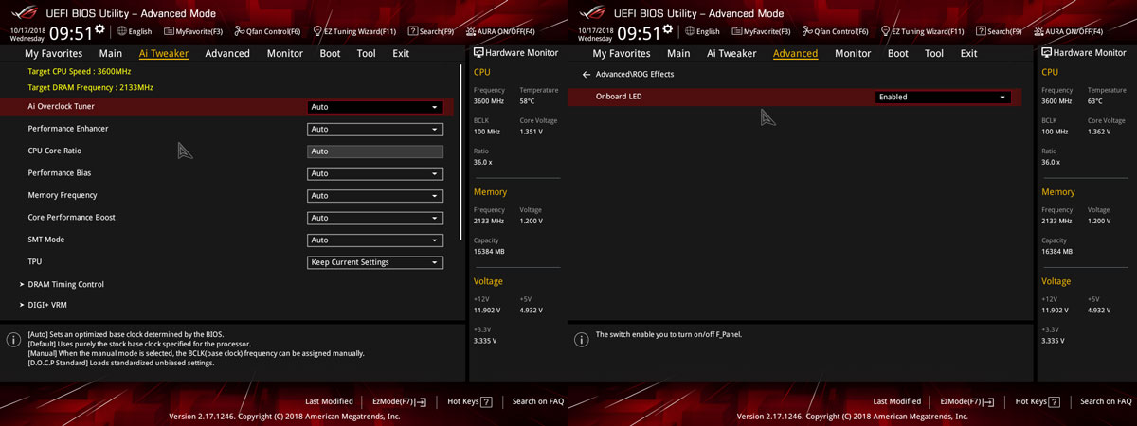Click the Hot Keys question icon on Ai Tweaker screen
Viewport: 1137px width, 426px height.
point(486,402)
